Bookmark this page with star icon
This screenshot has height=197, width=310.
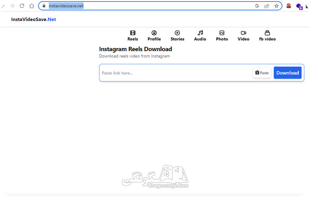[x=276, y=6]
